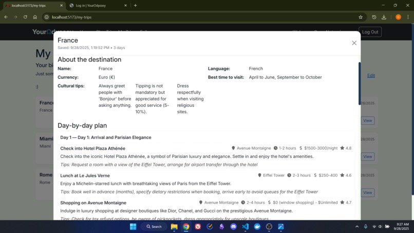Screen dimensions: 414x233
Task: Click the 'Euro (€)' currency value
Action: point(107,77)
